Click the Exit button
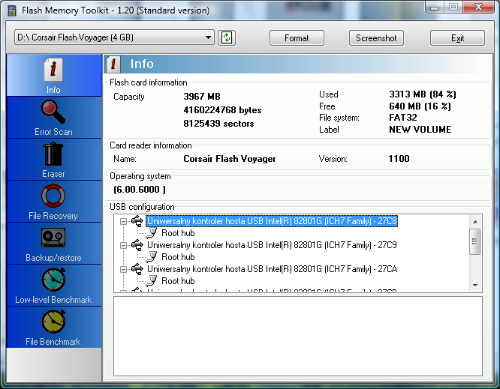This screenshot has width=500, height=389. point(458,38)
